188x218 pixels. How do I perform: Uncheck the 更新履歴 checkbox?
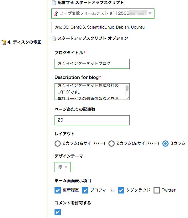tap(58, 190)
